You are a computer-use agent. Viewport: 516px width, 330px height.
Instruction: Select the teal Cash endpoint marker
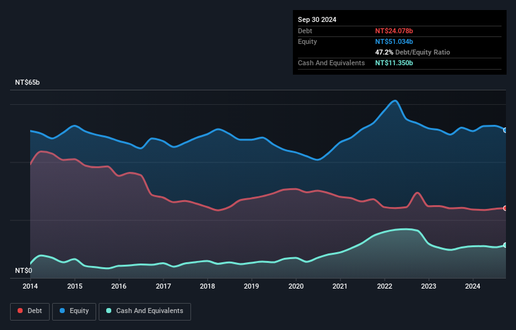(505, 245)
